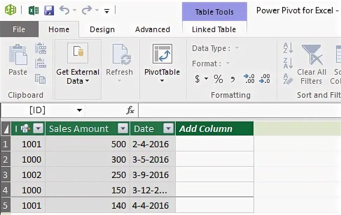The width and height of the screenshot is (341, 215).
Task: Select row header 5
Action: click(6, 205)
